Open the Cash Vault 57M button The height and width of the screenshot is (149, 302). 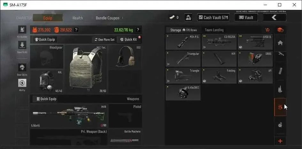click(213, 18)
